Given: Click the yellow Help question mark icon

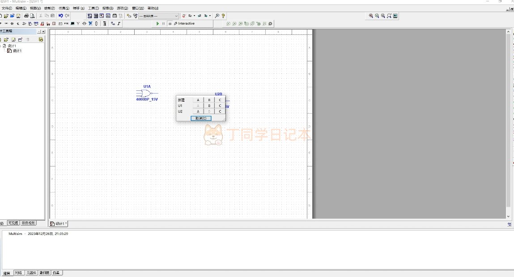Looking at the screenshot, I should tap(223, 16).
